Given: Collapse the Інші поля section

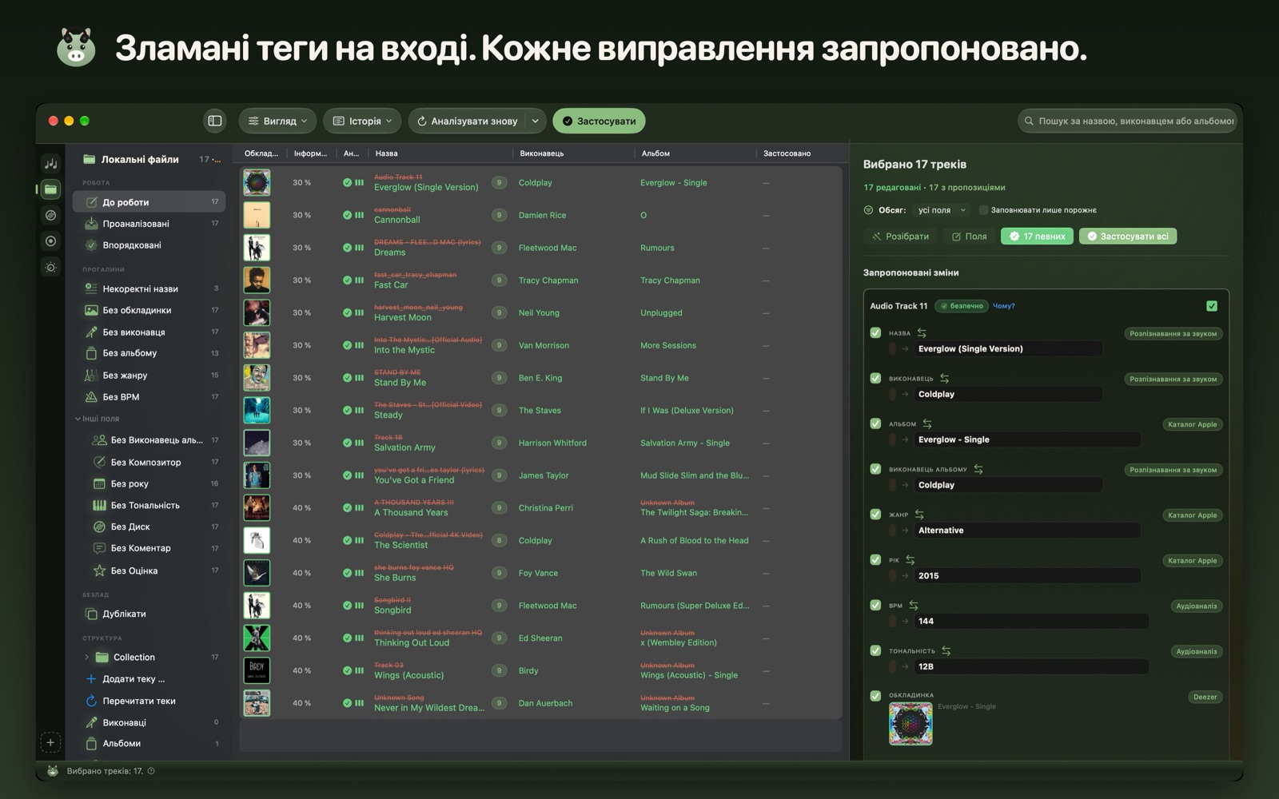Looking at the screenshot, I should pyautogui.click(x=78, y=419).
